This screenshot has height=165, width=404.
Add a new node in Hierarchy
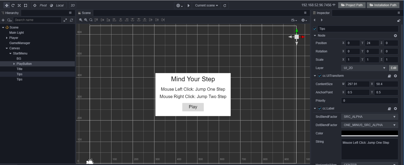(3, 20)
